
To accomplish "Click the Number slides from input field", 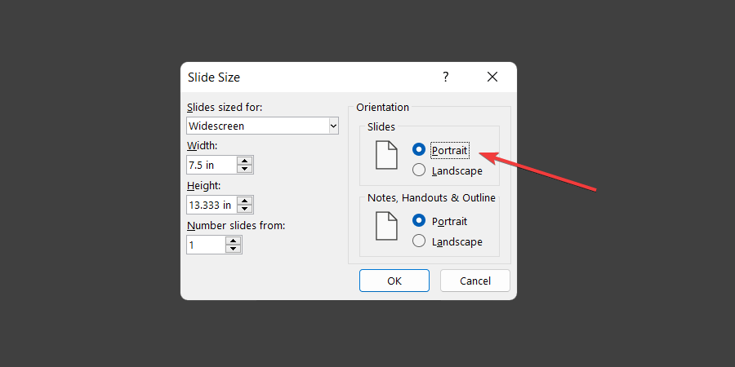I will coord(204,245).
